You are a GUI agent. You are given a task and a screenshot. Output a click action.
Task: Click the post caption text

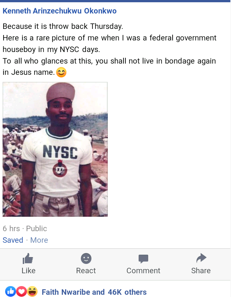pos(109,49)
